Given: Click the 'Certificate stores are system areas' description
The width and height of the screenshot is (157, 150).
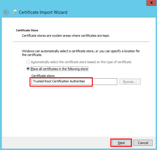Looking at the screenshot, I should pos(66,36).
